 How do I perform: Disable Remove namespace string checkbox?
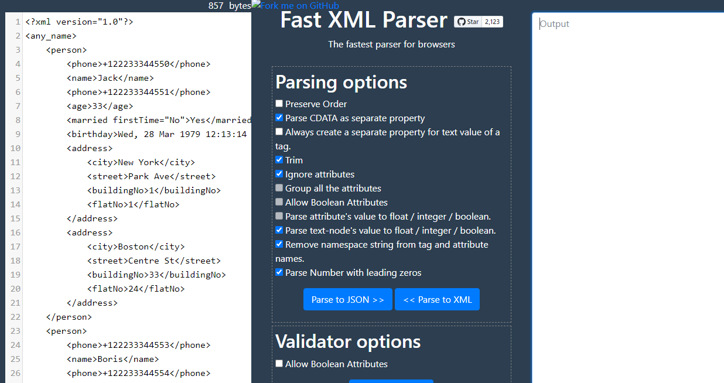[279, 244]
